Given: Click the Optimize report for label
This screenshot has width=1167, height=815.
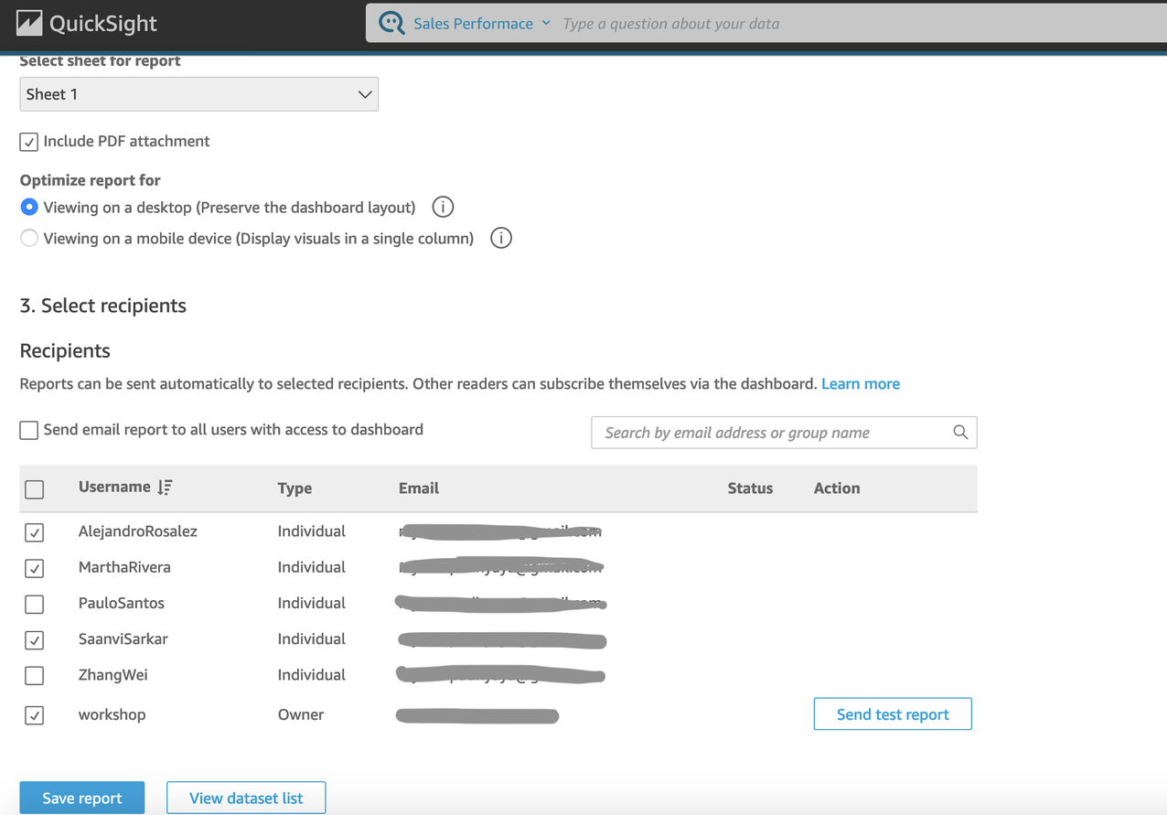Looking at the screenshot, I should click(91, 180).
